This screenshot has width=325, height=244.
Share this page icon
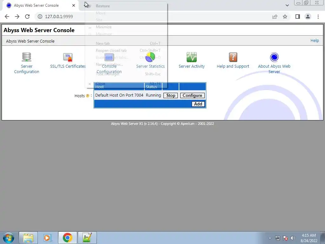275,17
